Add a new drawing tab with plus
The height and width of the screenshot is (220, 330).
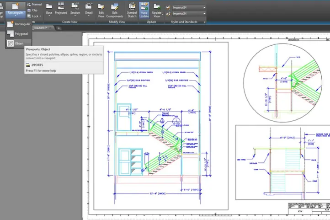pos(59,28)
